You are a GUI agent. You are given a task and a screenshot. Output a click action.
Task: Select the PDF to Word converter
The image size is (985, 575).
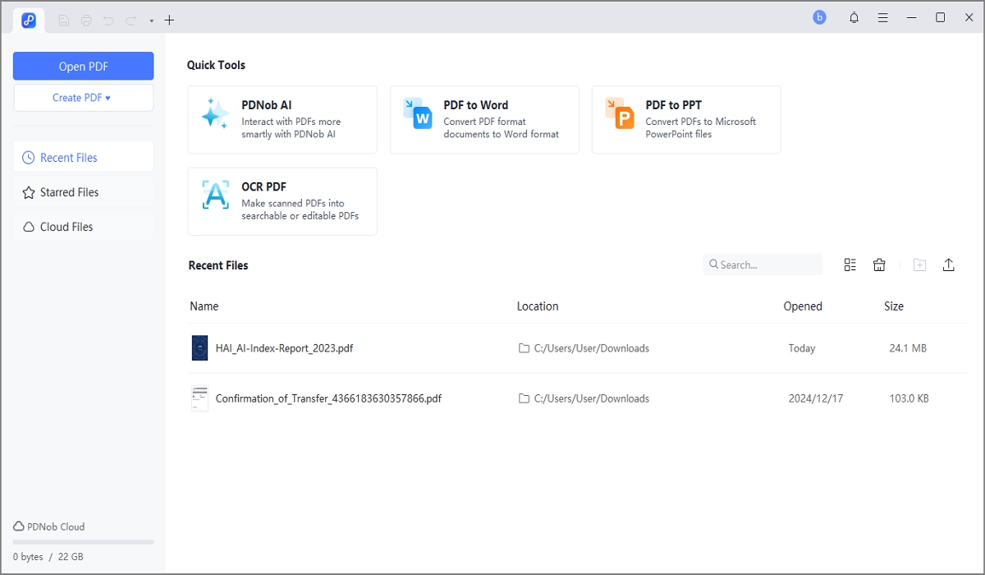click(x=484, y=119)
